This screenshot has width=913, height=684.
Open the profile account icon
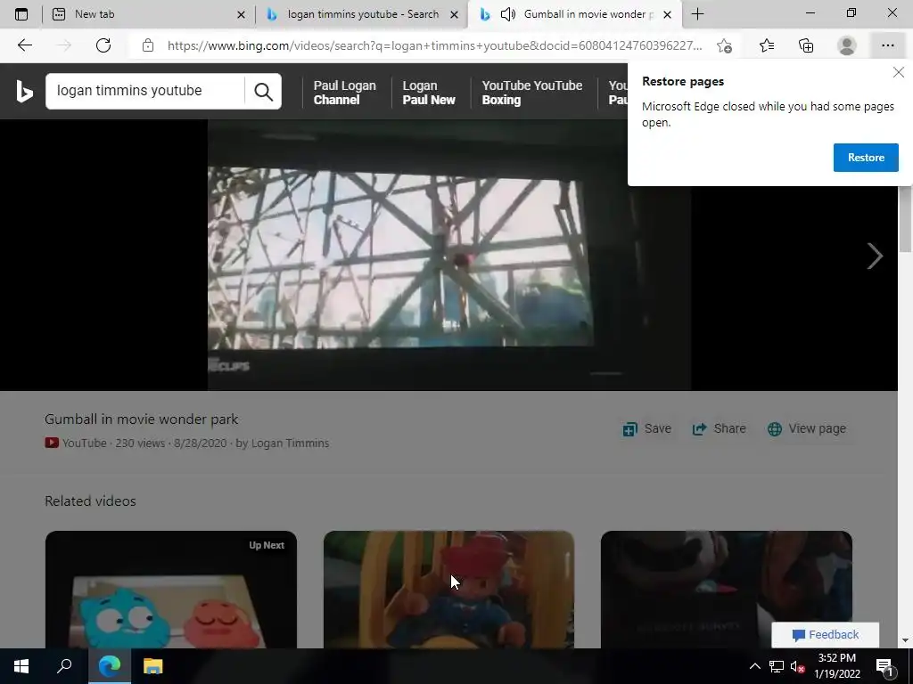point(847,45)
